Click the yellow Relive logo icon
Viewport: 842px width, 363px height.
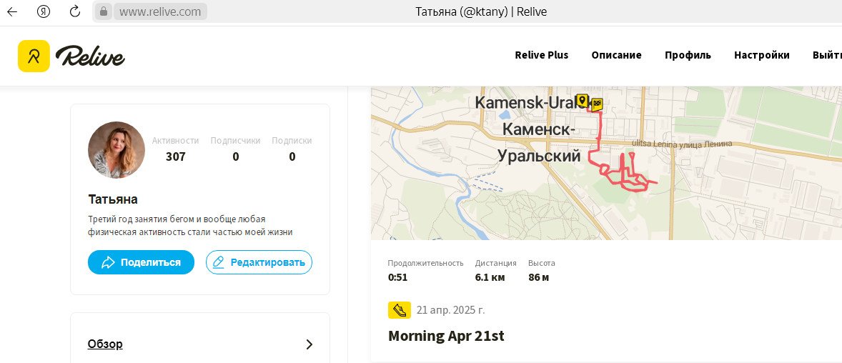pyautogui.click(x=34, y=56)
